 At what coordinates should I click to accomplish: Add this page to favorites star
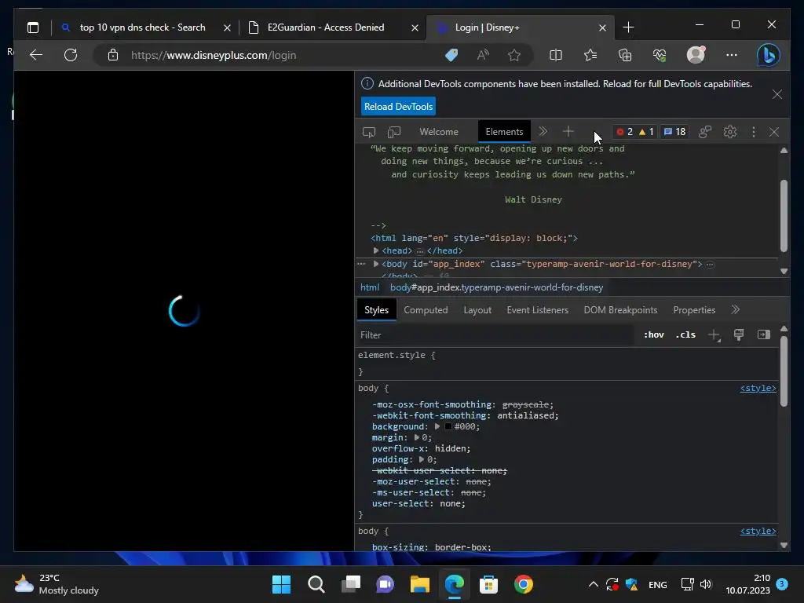tap(513, 55)
